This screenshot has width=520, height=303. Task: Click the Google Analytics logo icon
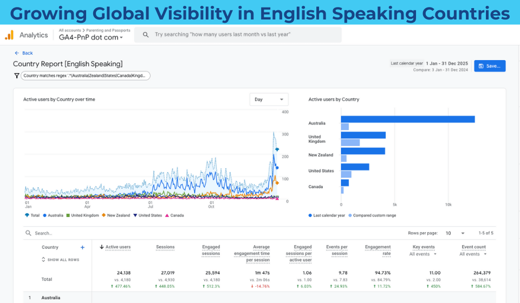tap(9, 35)
